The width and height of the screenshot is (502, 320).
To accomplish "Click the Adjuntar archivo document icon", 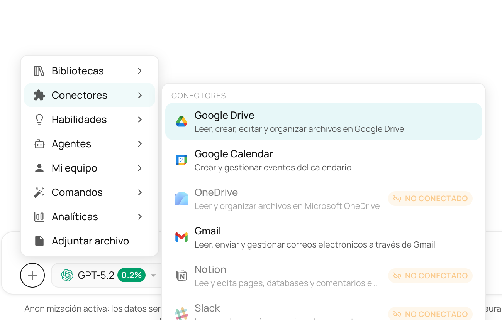I will pyautogui.click(x=39, y=241).
